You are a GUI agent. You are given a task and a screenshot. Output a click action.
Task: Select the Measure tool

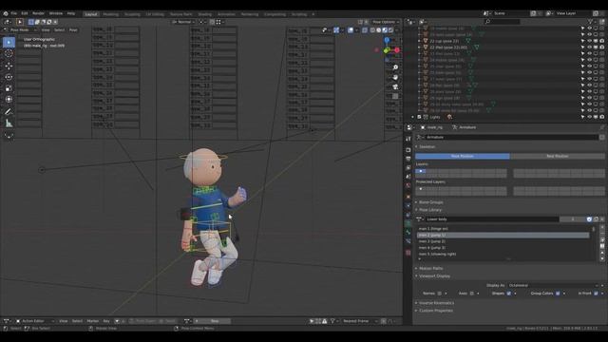(9, 123)
